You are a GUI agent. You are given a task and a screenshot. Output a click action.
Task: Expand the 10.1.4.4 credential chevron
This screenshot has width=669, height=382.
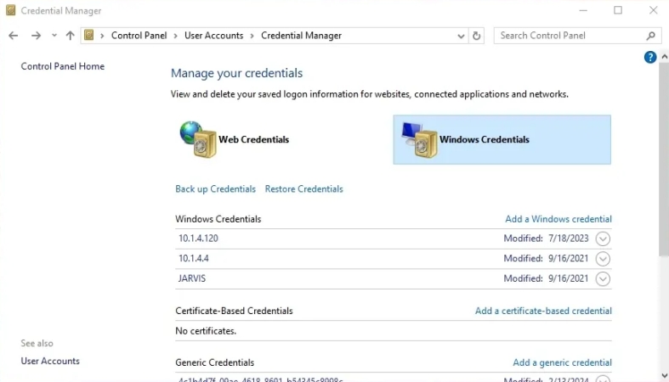[603, 259]
